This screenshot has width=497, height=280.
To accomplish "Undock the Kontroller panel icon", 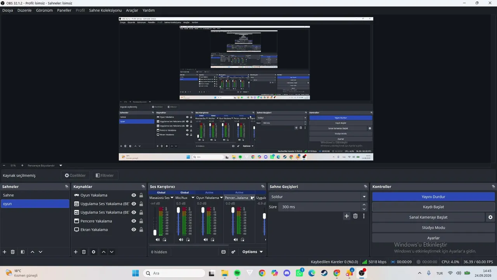I will click(x=494, y=187).
